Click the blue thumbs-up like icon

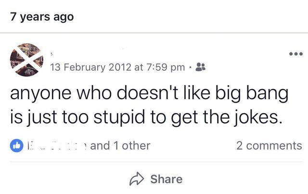pos(15,145)
